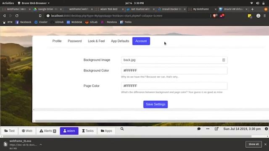Screen dimensions: 269x151
Task: Click the date and time display in taskbar
Action: (242, 129)
